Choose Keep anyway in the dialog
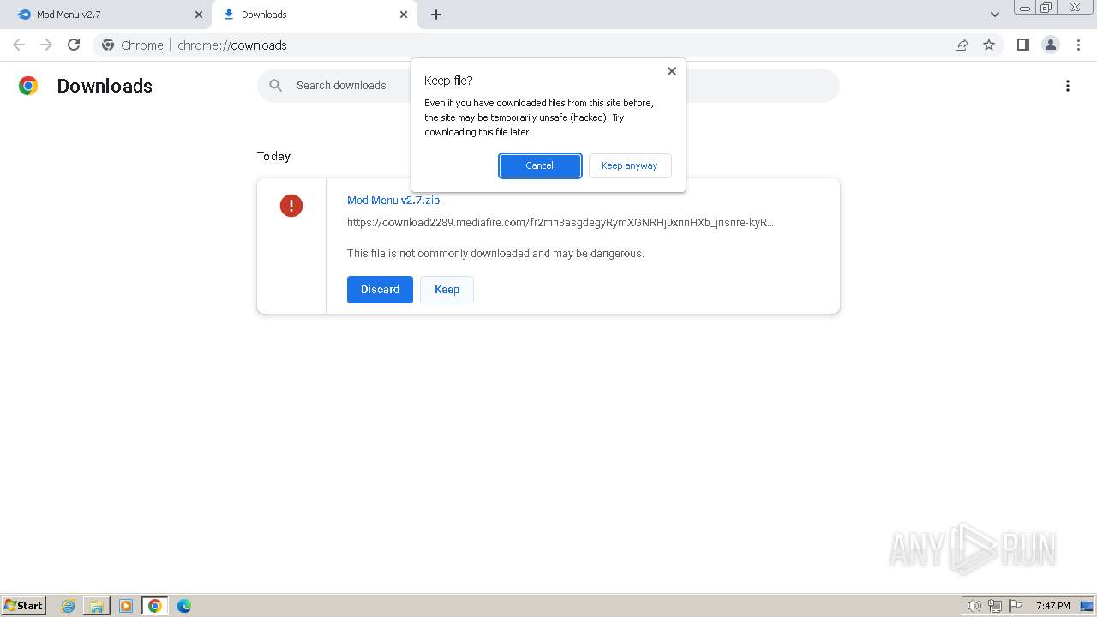 (x=630, y=165)
